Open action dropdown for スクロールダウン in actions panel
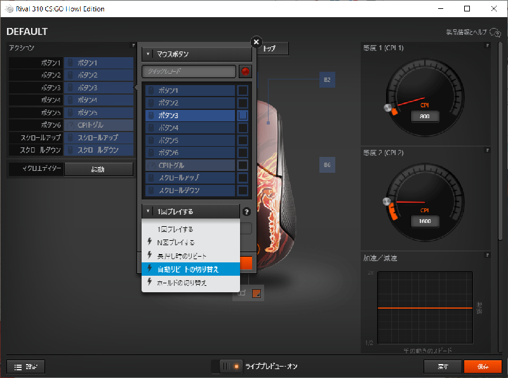Image resolution: width=508 pixels, height=378 pixels. tap(99, 150)
